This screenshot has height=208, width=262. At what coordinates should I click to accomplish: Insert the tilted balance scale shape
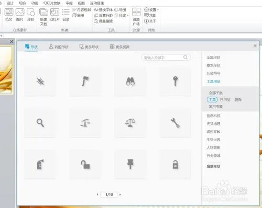point(85,123)
